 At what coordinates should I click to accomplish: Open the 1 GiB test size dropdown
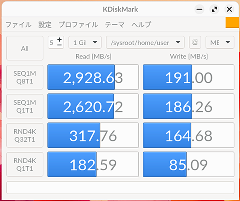click(x=85, y=43)
